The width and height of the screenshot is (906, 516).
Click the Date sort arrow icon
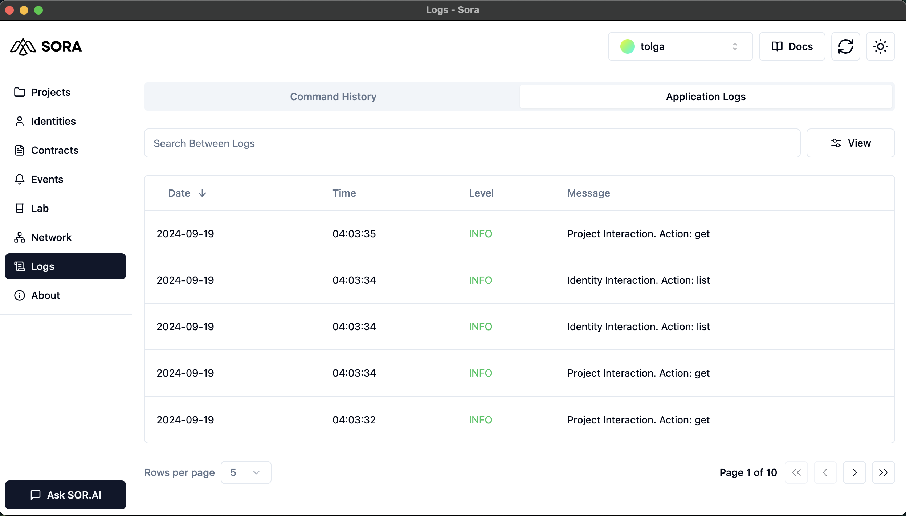click(x=202, y=193)
